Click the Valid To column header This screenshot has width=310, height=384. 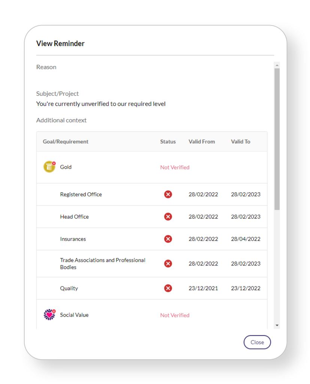pyautogui.click(x=241, y=142)
